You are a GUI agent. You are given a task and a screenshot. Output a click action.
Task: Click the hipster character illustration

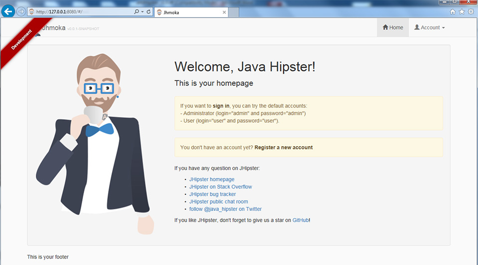pos(96,144)
